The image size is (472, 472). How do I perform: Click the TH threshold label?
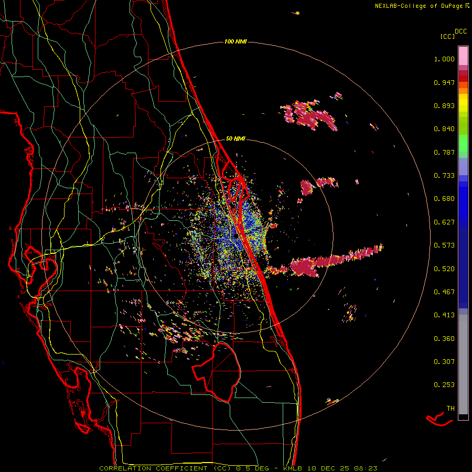(450, 409)
